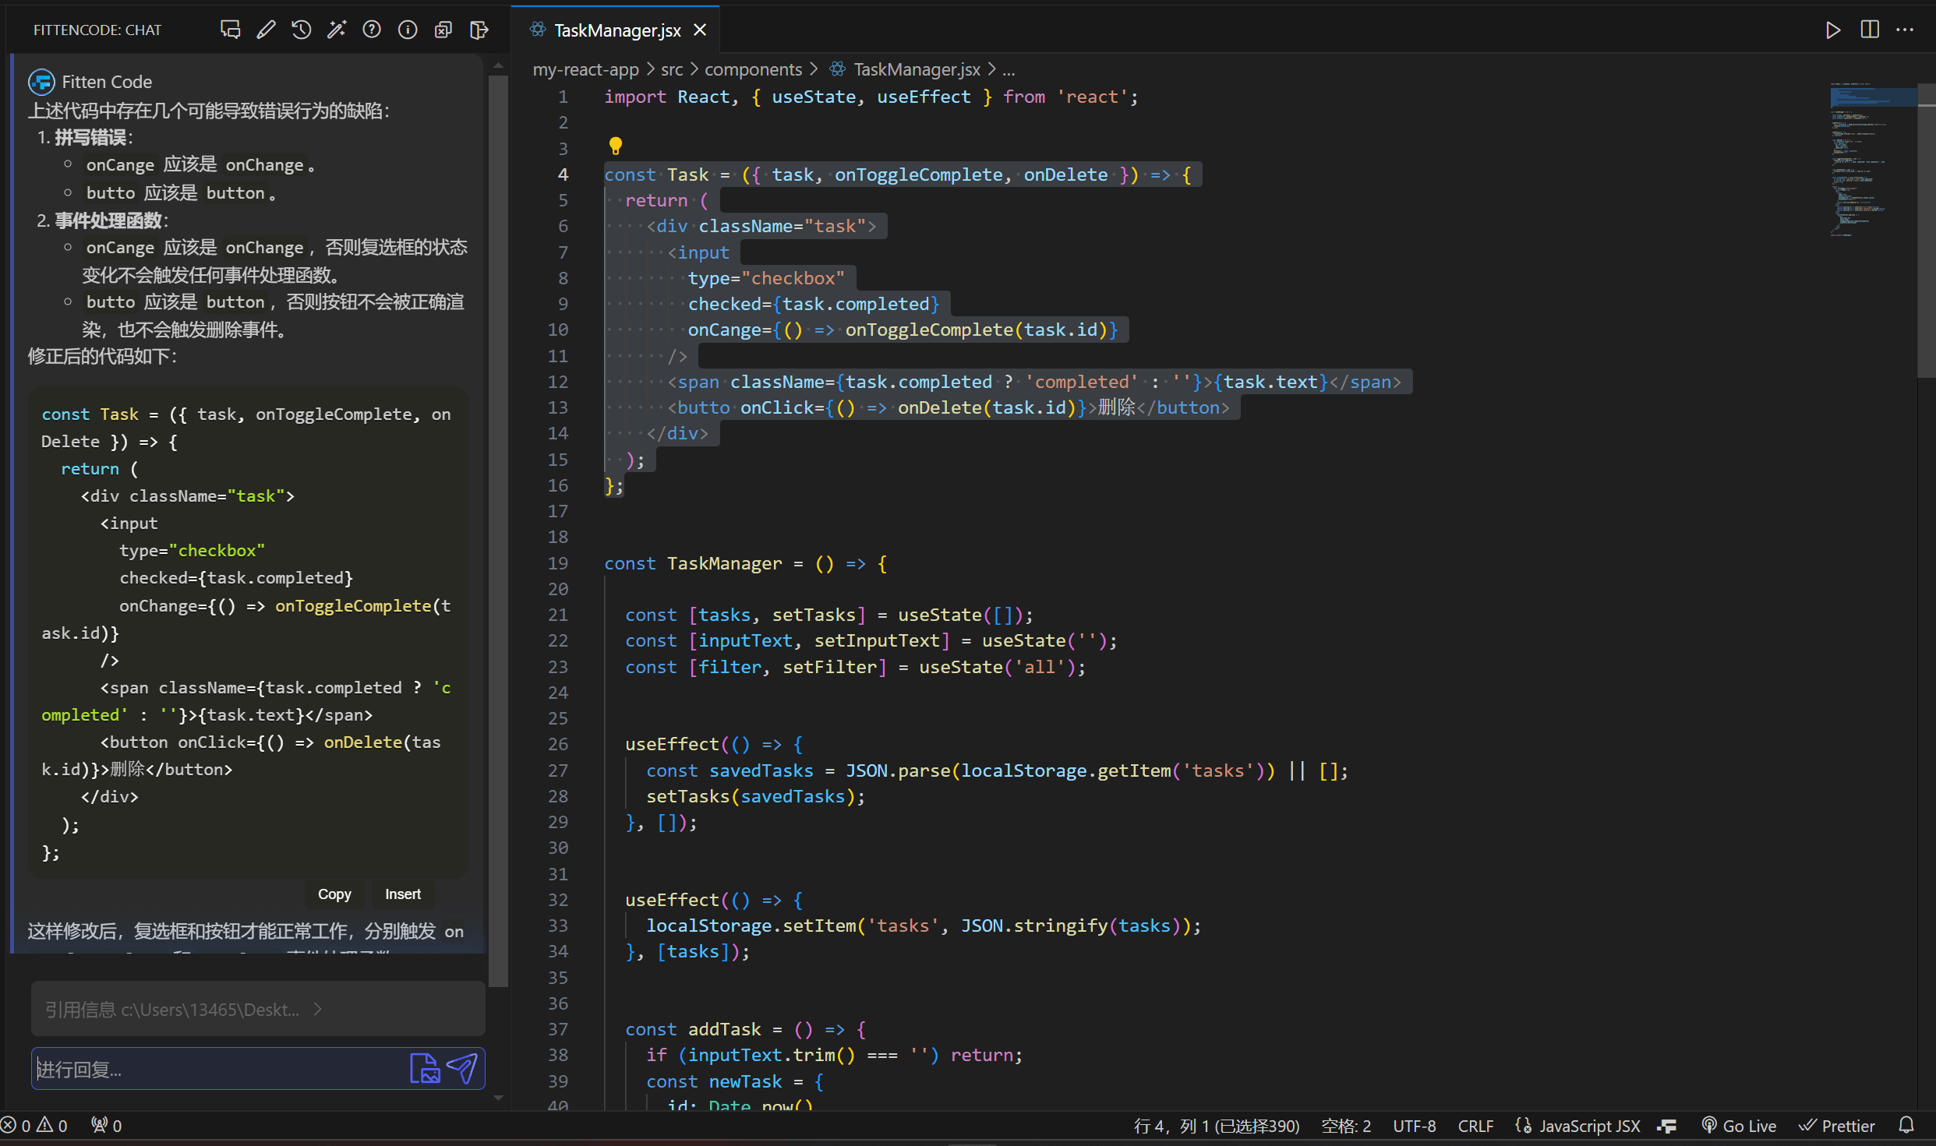Click the Copy button under code block
The image size is (1936, 1146).
click(x=334, y=894)
